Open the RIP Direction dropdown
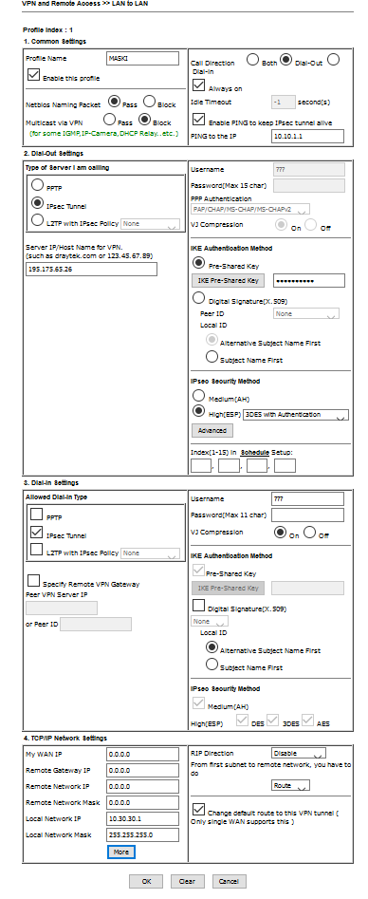 click(x=299, y=754)
